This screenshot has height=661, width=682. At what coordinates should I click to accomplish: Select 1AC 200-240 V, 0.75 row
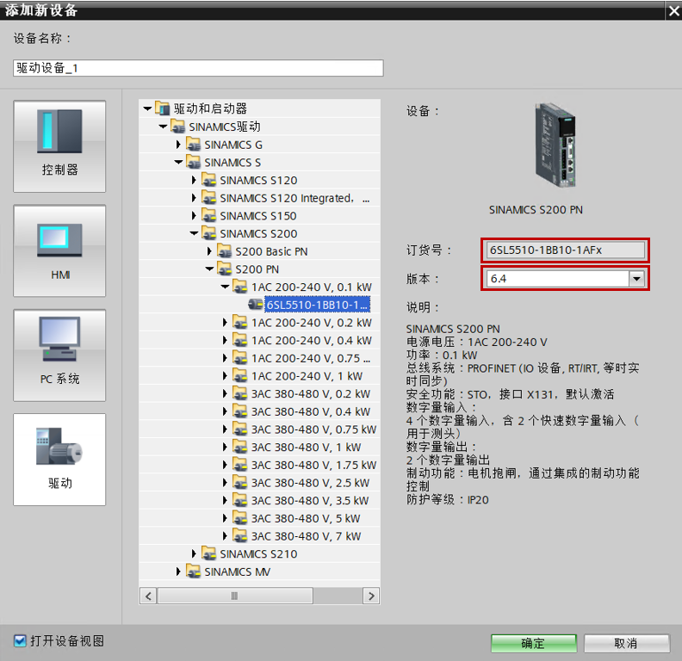pos(259,358)
